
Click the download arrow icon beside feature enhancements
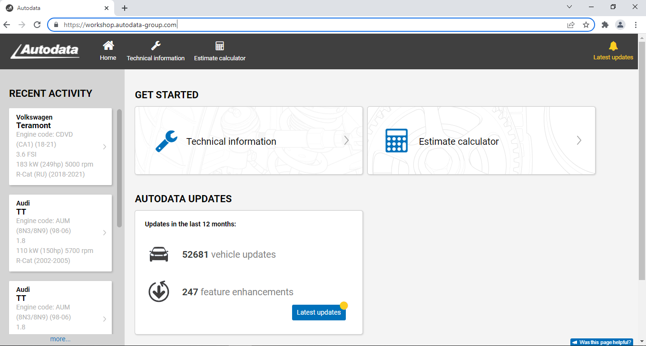pos(159,291)
